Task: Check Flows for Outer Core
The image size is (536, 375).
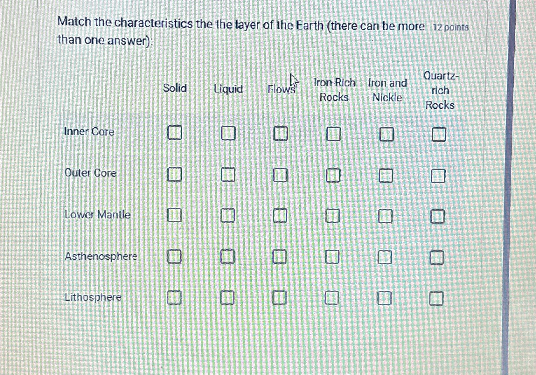Action: click(x=281, y=174)
